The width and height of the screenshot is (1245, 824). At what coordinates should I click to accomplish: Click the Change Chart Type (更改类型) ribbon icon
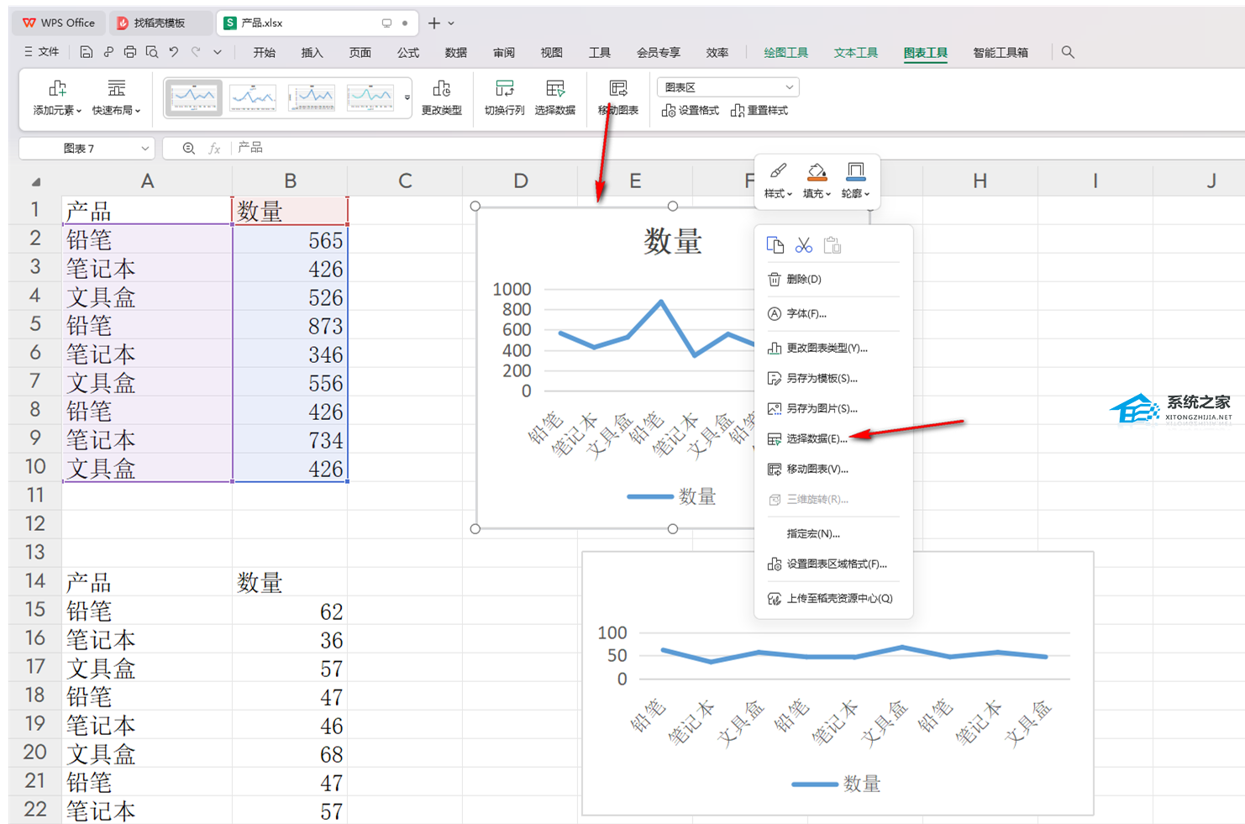(x=441, y=97)
